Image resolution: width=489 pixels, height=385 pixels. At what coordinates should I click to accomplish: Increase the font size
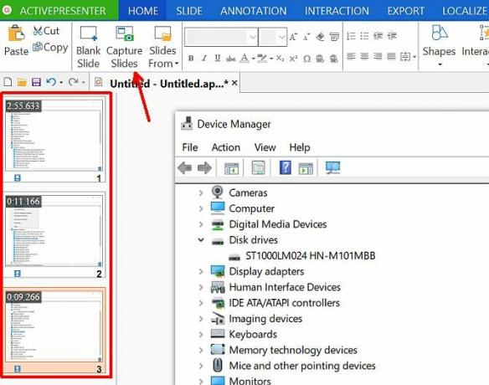click(x=293, y=37)
